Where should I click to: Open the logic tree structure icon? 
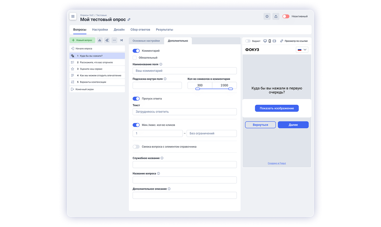[100, 40]
